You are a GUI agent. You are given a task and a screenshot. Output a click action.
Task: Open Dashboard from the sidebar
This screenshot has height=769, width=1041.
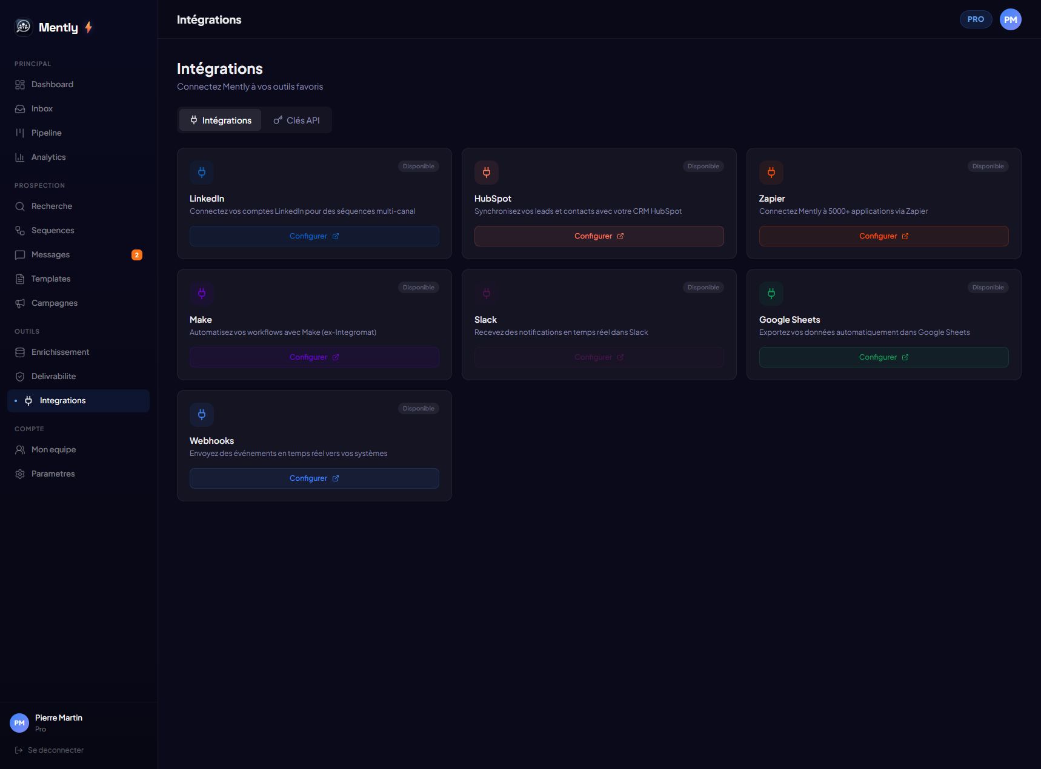[x=78, y=85]
